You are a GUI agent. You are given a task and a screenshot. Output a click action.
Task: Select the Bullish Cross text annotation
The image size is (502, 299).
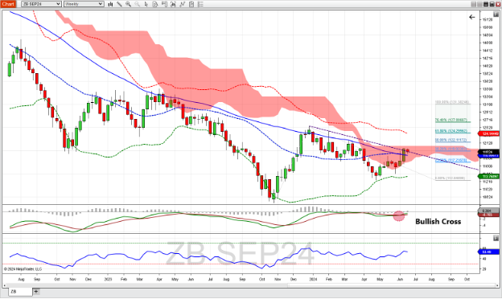438,221
